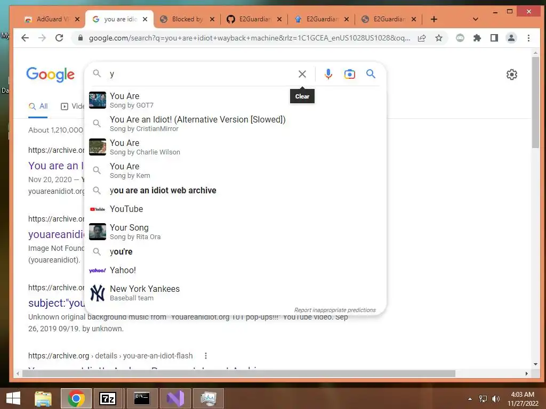Choose suggestion 'You Are' by Charlie Wilson

point(235,147)
